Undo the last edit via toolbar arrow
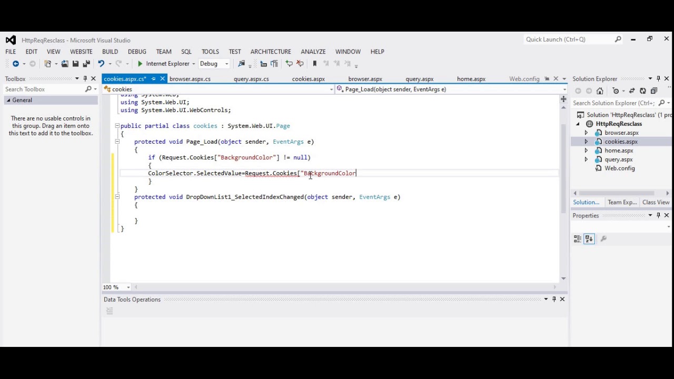The image size is (674, 379). (101, 64)
